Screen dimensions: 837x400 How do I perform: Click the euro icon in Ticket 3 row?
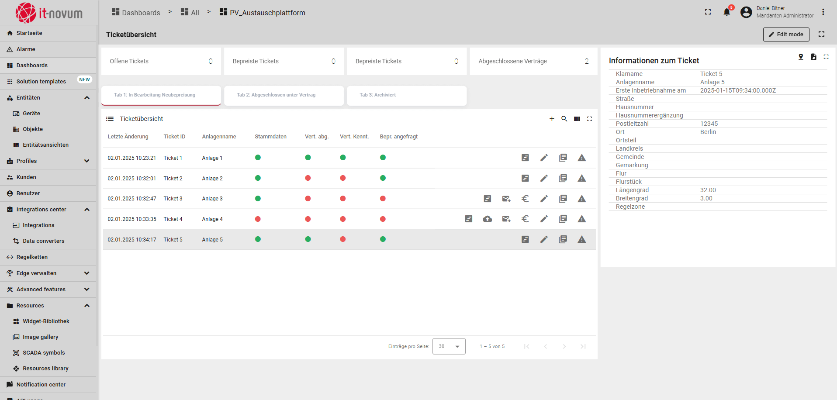[x=525, y=199]
